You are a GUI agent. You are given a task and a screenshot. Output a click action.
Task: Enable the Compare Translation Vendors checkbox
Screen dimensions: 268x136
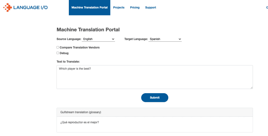[x=58, y=48]
